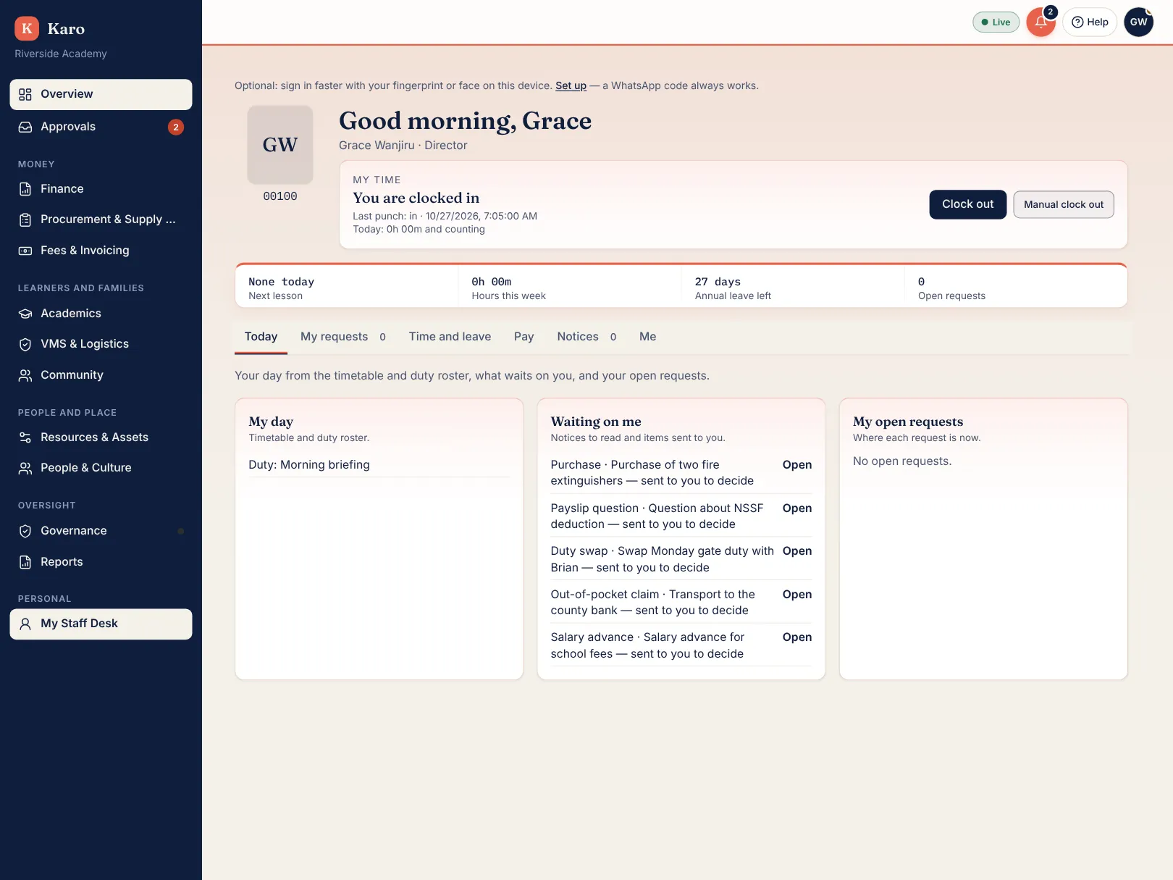The height and width of the screenshot is (880, 1173).
Task: Click the Resources & Assets sliders icon
Action: pyautogui.click(x=25, y=437)
